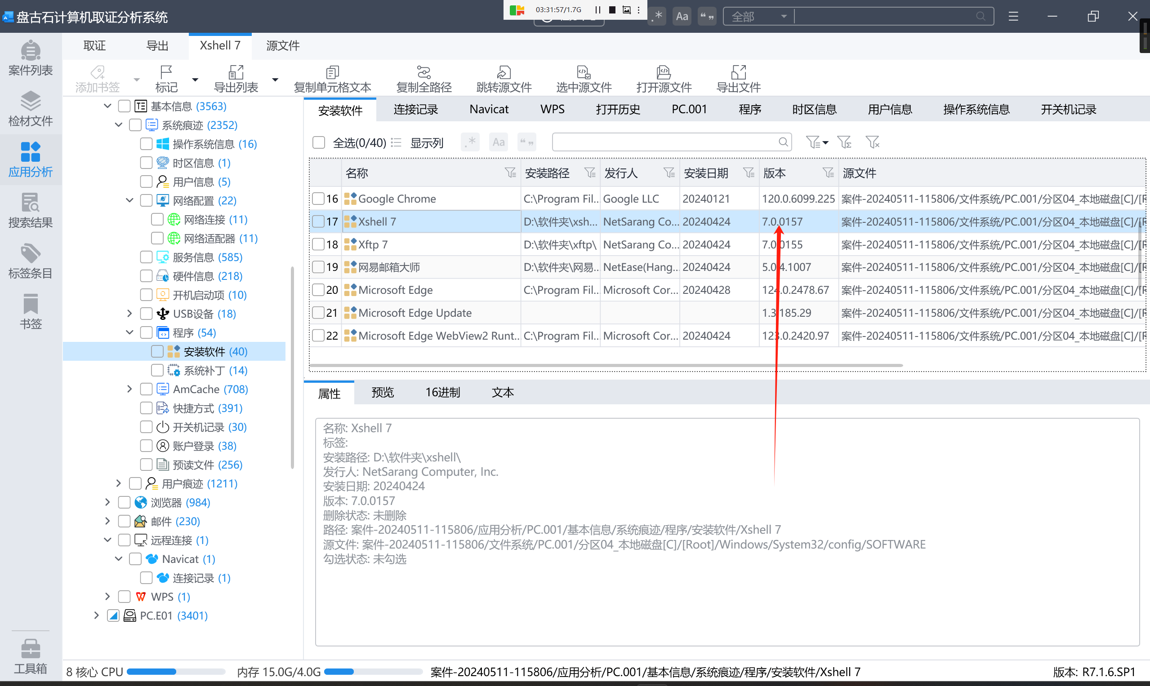
Task: Click the 打开源文件 toolbar icon
Action: 664,79
